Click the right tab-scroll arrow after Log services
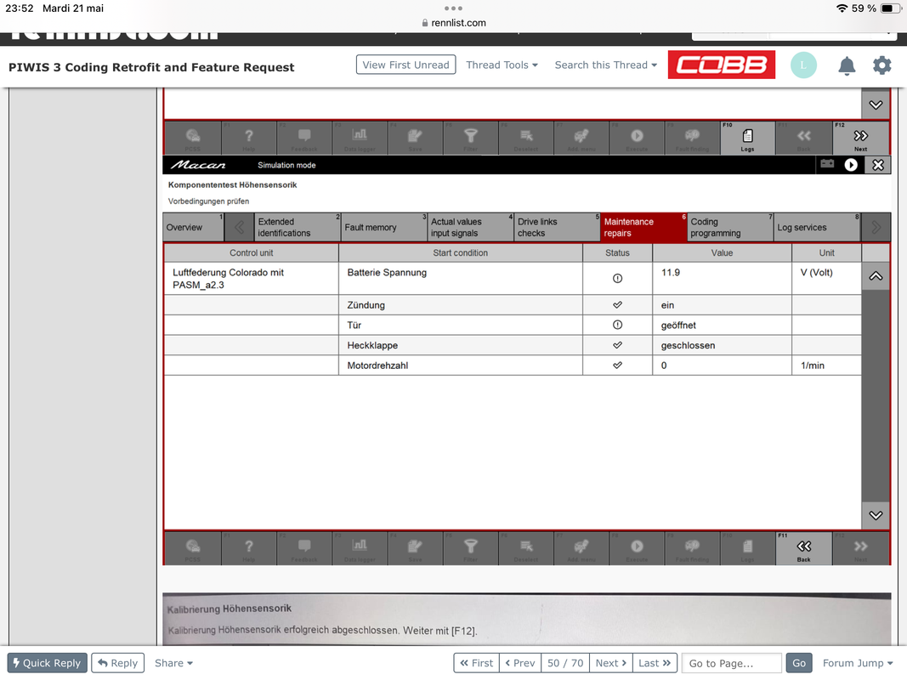Image resolution: width=907 pixels, height=680 pixels. [x=876, y=227]
